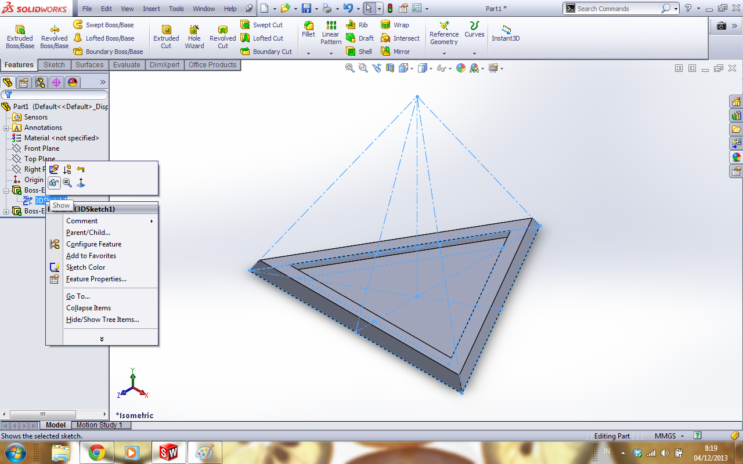Open the Hole Wizard
The width and height of the screenshot is (743, 464).
pos(194,38)
